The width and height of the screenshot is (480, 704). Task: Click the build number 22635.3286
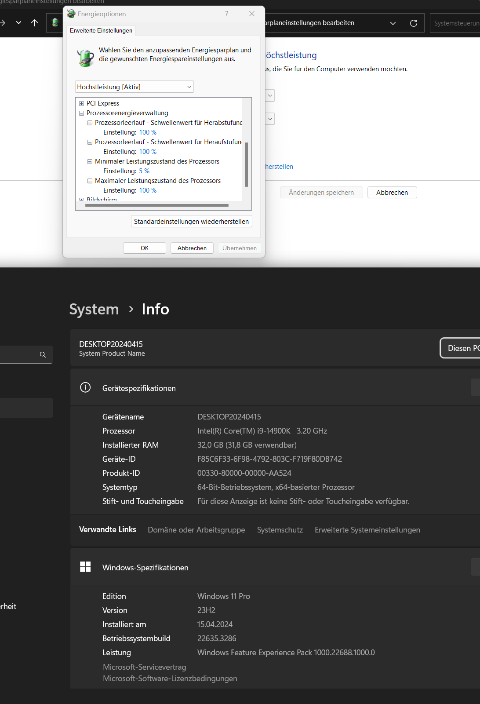point(217,638)
